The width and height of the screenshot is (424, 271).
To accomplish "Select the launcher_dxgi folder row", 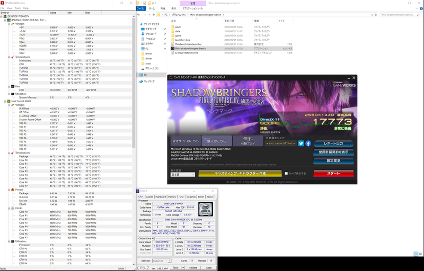I will tap(232, 40).
